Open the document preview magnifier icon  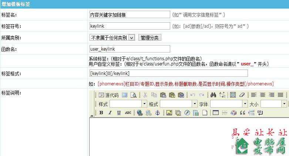[134, 95]
